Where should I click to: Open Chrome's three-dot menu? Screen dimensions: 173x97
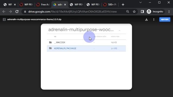169,12
